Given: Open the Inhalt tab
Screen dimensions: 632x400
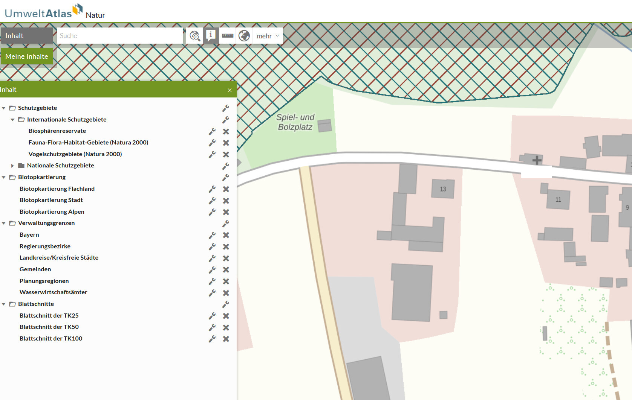Looking at the screenshot, I should [26, 36].
